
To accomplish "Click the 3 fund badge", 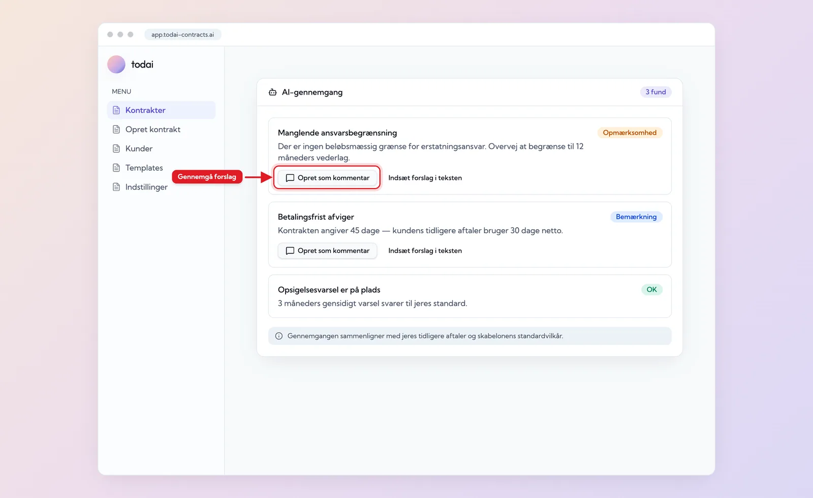I will pyautogui.click(x=655, y=92).
